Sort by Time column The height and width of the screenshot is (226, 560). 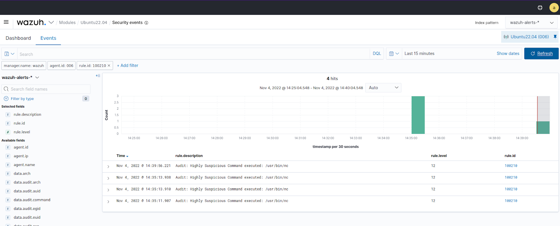pyautogui.click(x=122, y=156)
